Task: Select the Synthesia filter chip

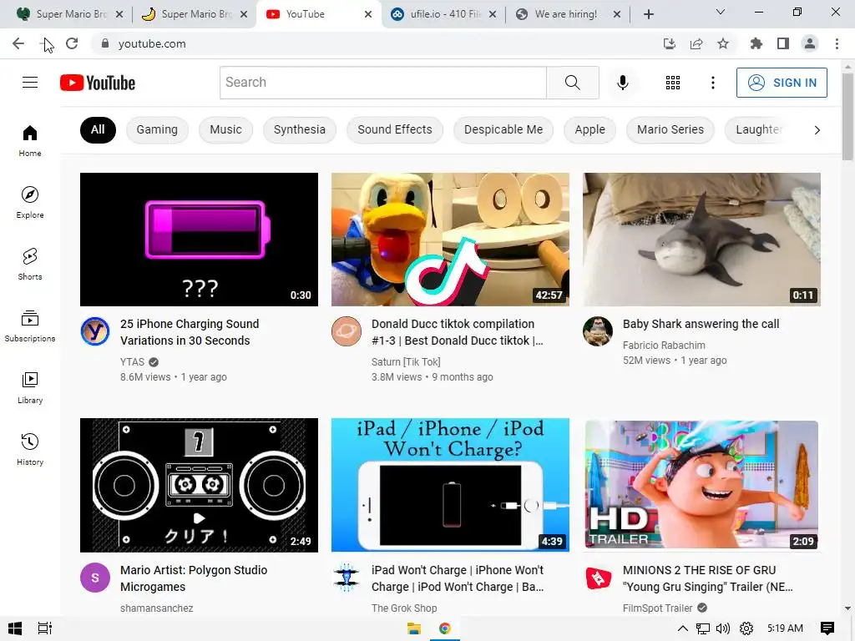Action: click(300, 129)
